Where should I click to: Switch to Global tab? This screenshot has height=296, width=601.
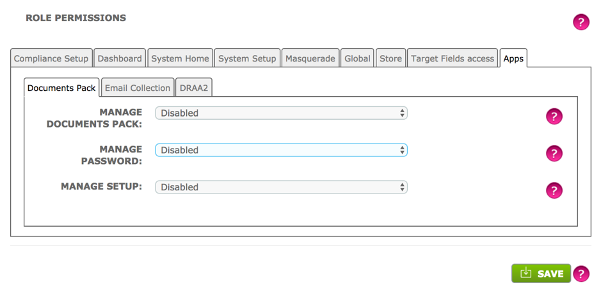click(357, 58)
